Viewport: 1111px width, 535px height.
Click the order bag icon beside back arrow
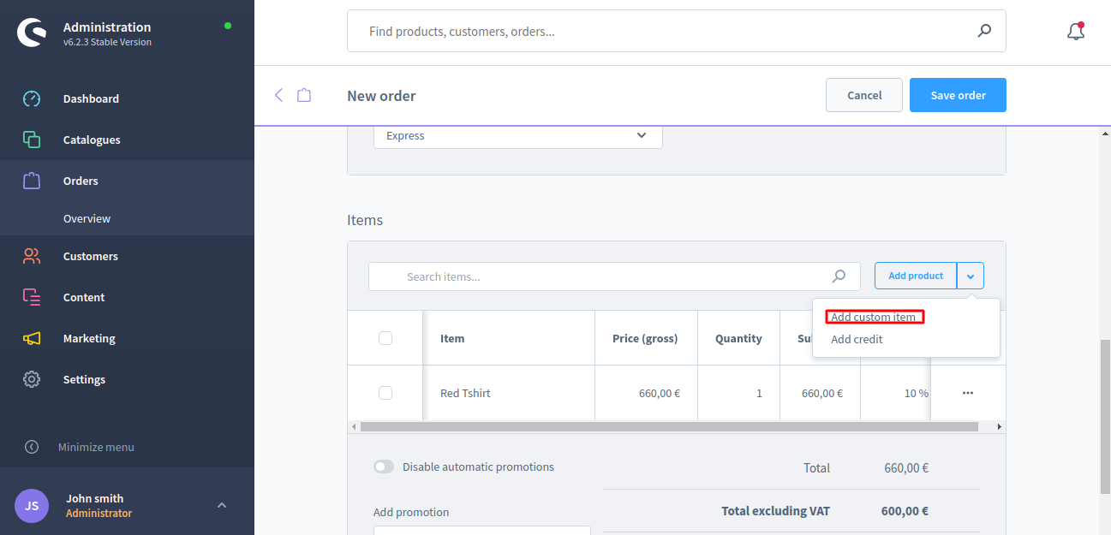(304, 95)
